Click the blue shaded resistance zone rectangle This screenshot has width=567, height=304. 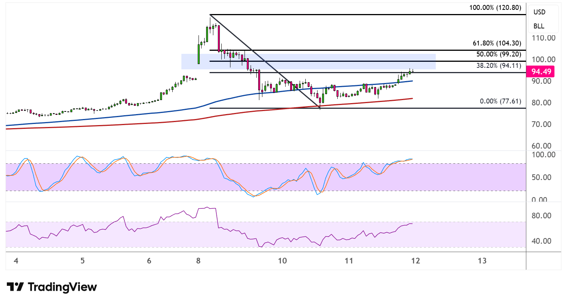click(308, 61)
